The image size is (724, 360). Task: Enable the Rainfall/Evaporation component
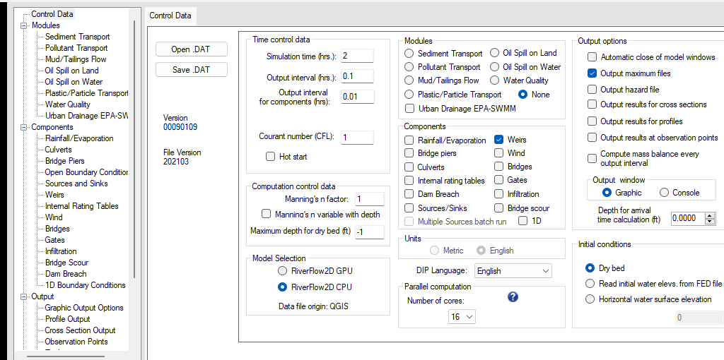(409, 140)
